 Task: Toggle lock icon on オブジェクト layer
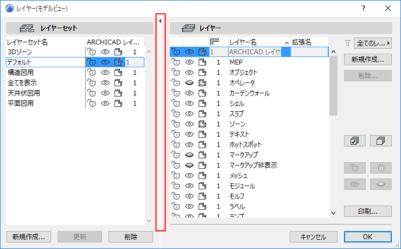[x=176, y=73]
